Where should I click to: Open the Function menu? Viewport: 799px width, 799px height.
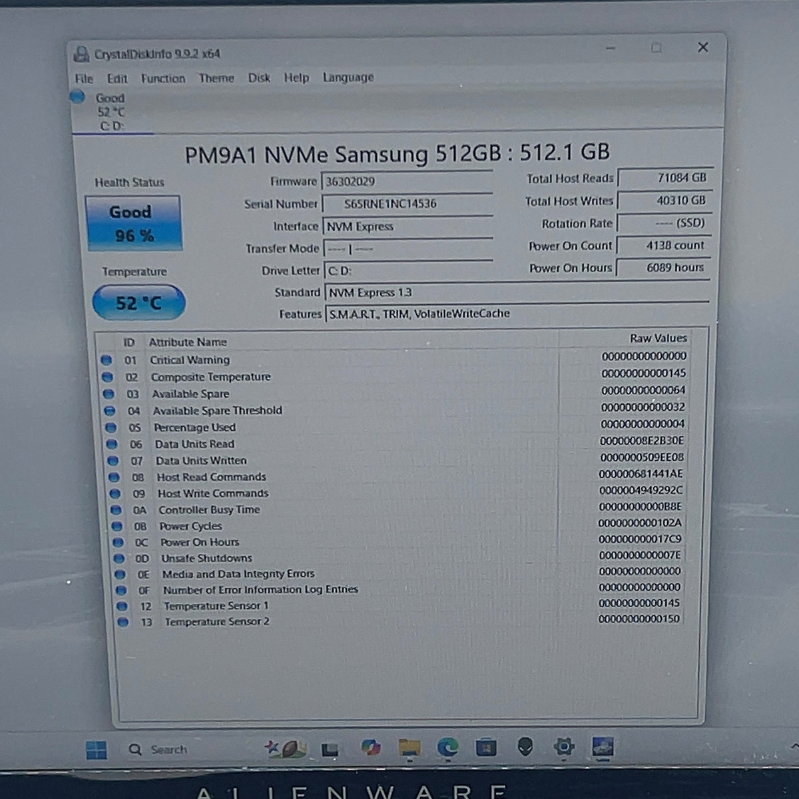163,79
